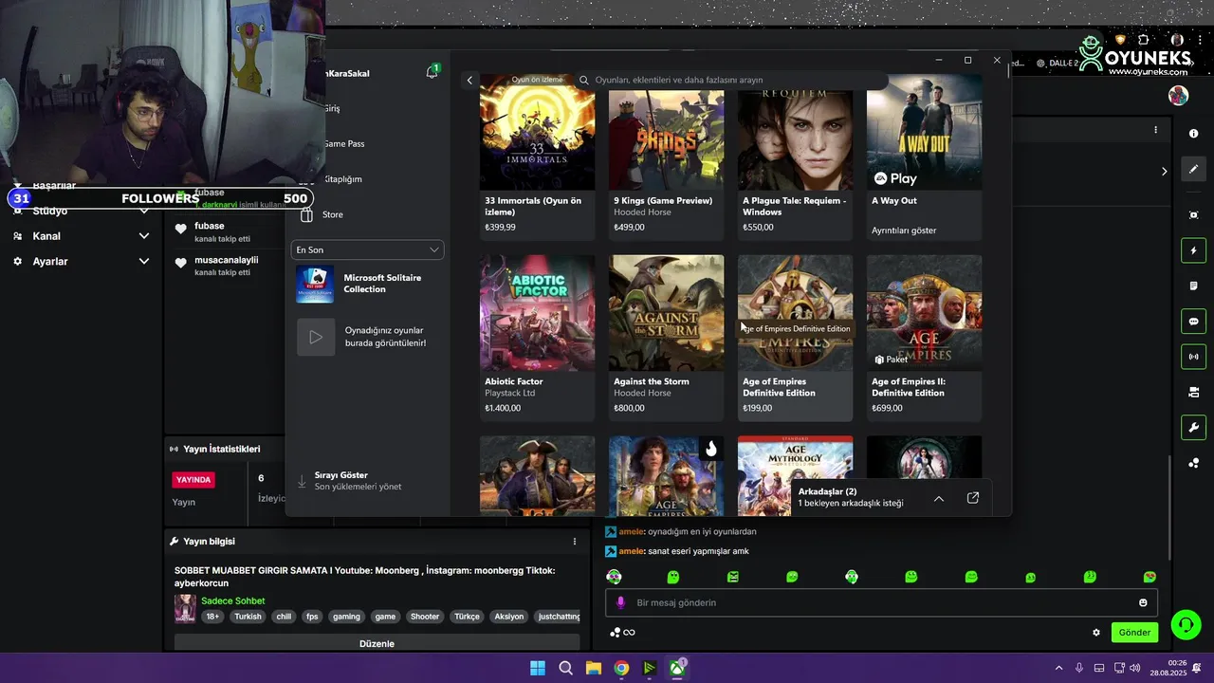This screenshot has height=683, width=1214.
Task: Collapse the Arkadaşlar panel chevron
Action: coord(939,498)
